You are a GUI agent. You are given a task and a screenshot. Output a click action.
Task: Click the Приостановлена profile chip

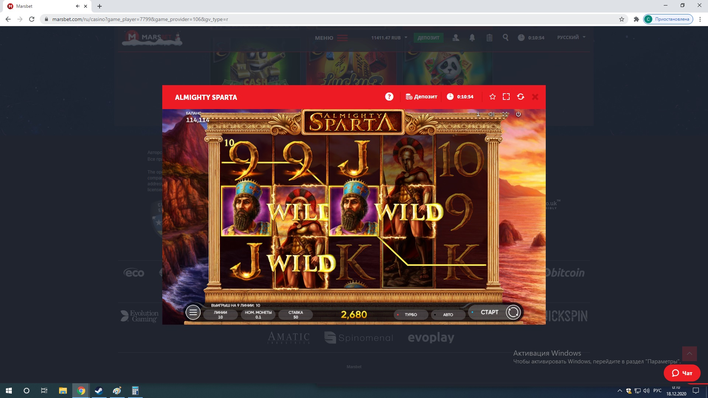tap(668, 19)
